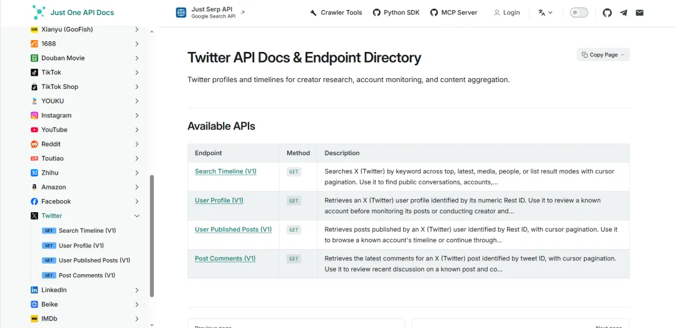Open the User Published Posts (V1) table link
Screen dimensions: 676x328
click(233, 229)
